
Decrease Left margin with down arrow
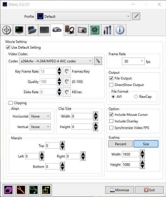pos(42,158)
